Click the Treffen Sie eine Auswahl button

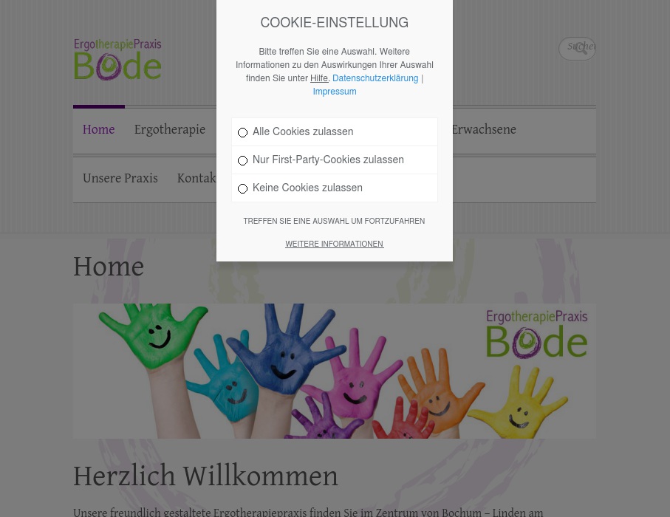pos(334,222)
